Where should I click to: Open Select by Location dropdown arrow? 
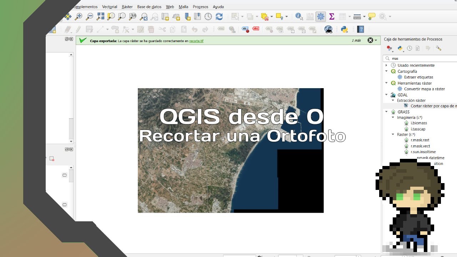[287, 17]
